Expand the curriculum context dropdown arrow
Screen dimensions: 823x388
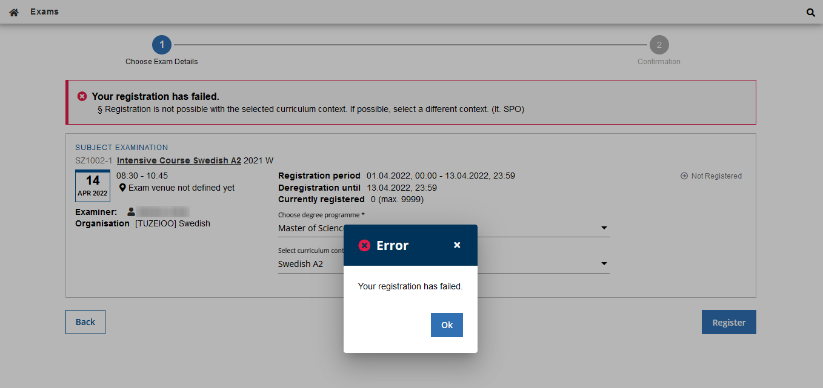[604, 264]
